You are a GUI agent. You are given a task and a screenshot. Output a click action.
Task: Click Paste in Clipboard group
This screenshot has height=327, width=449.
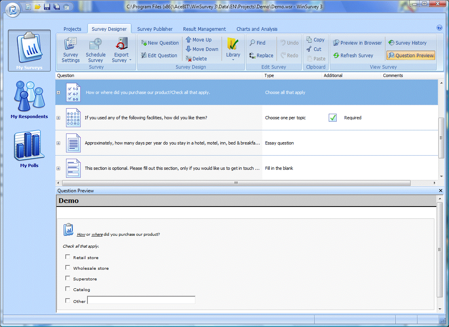point(316,58)
